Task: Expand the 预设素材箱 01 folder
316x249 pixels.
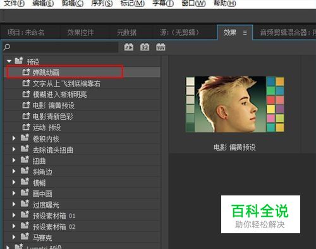Action: click(x=14, y=215)
